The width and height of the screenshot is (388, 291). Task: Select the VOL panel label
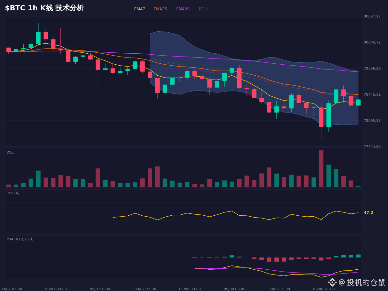click(10, 153)
